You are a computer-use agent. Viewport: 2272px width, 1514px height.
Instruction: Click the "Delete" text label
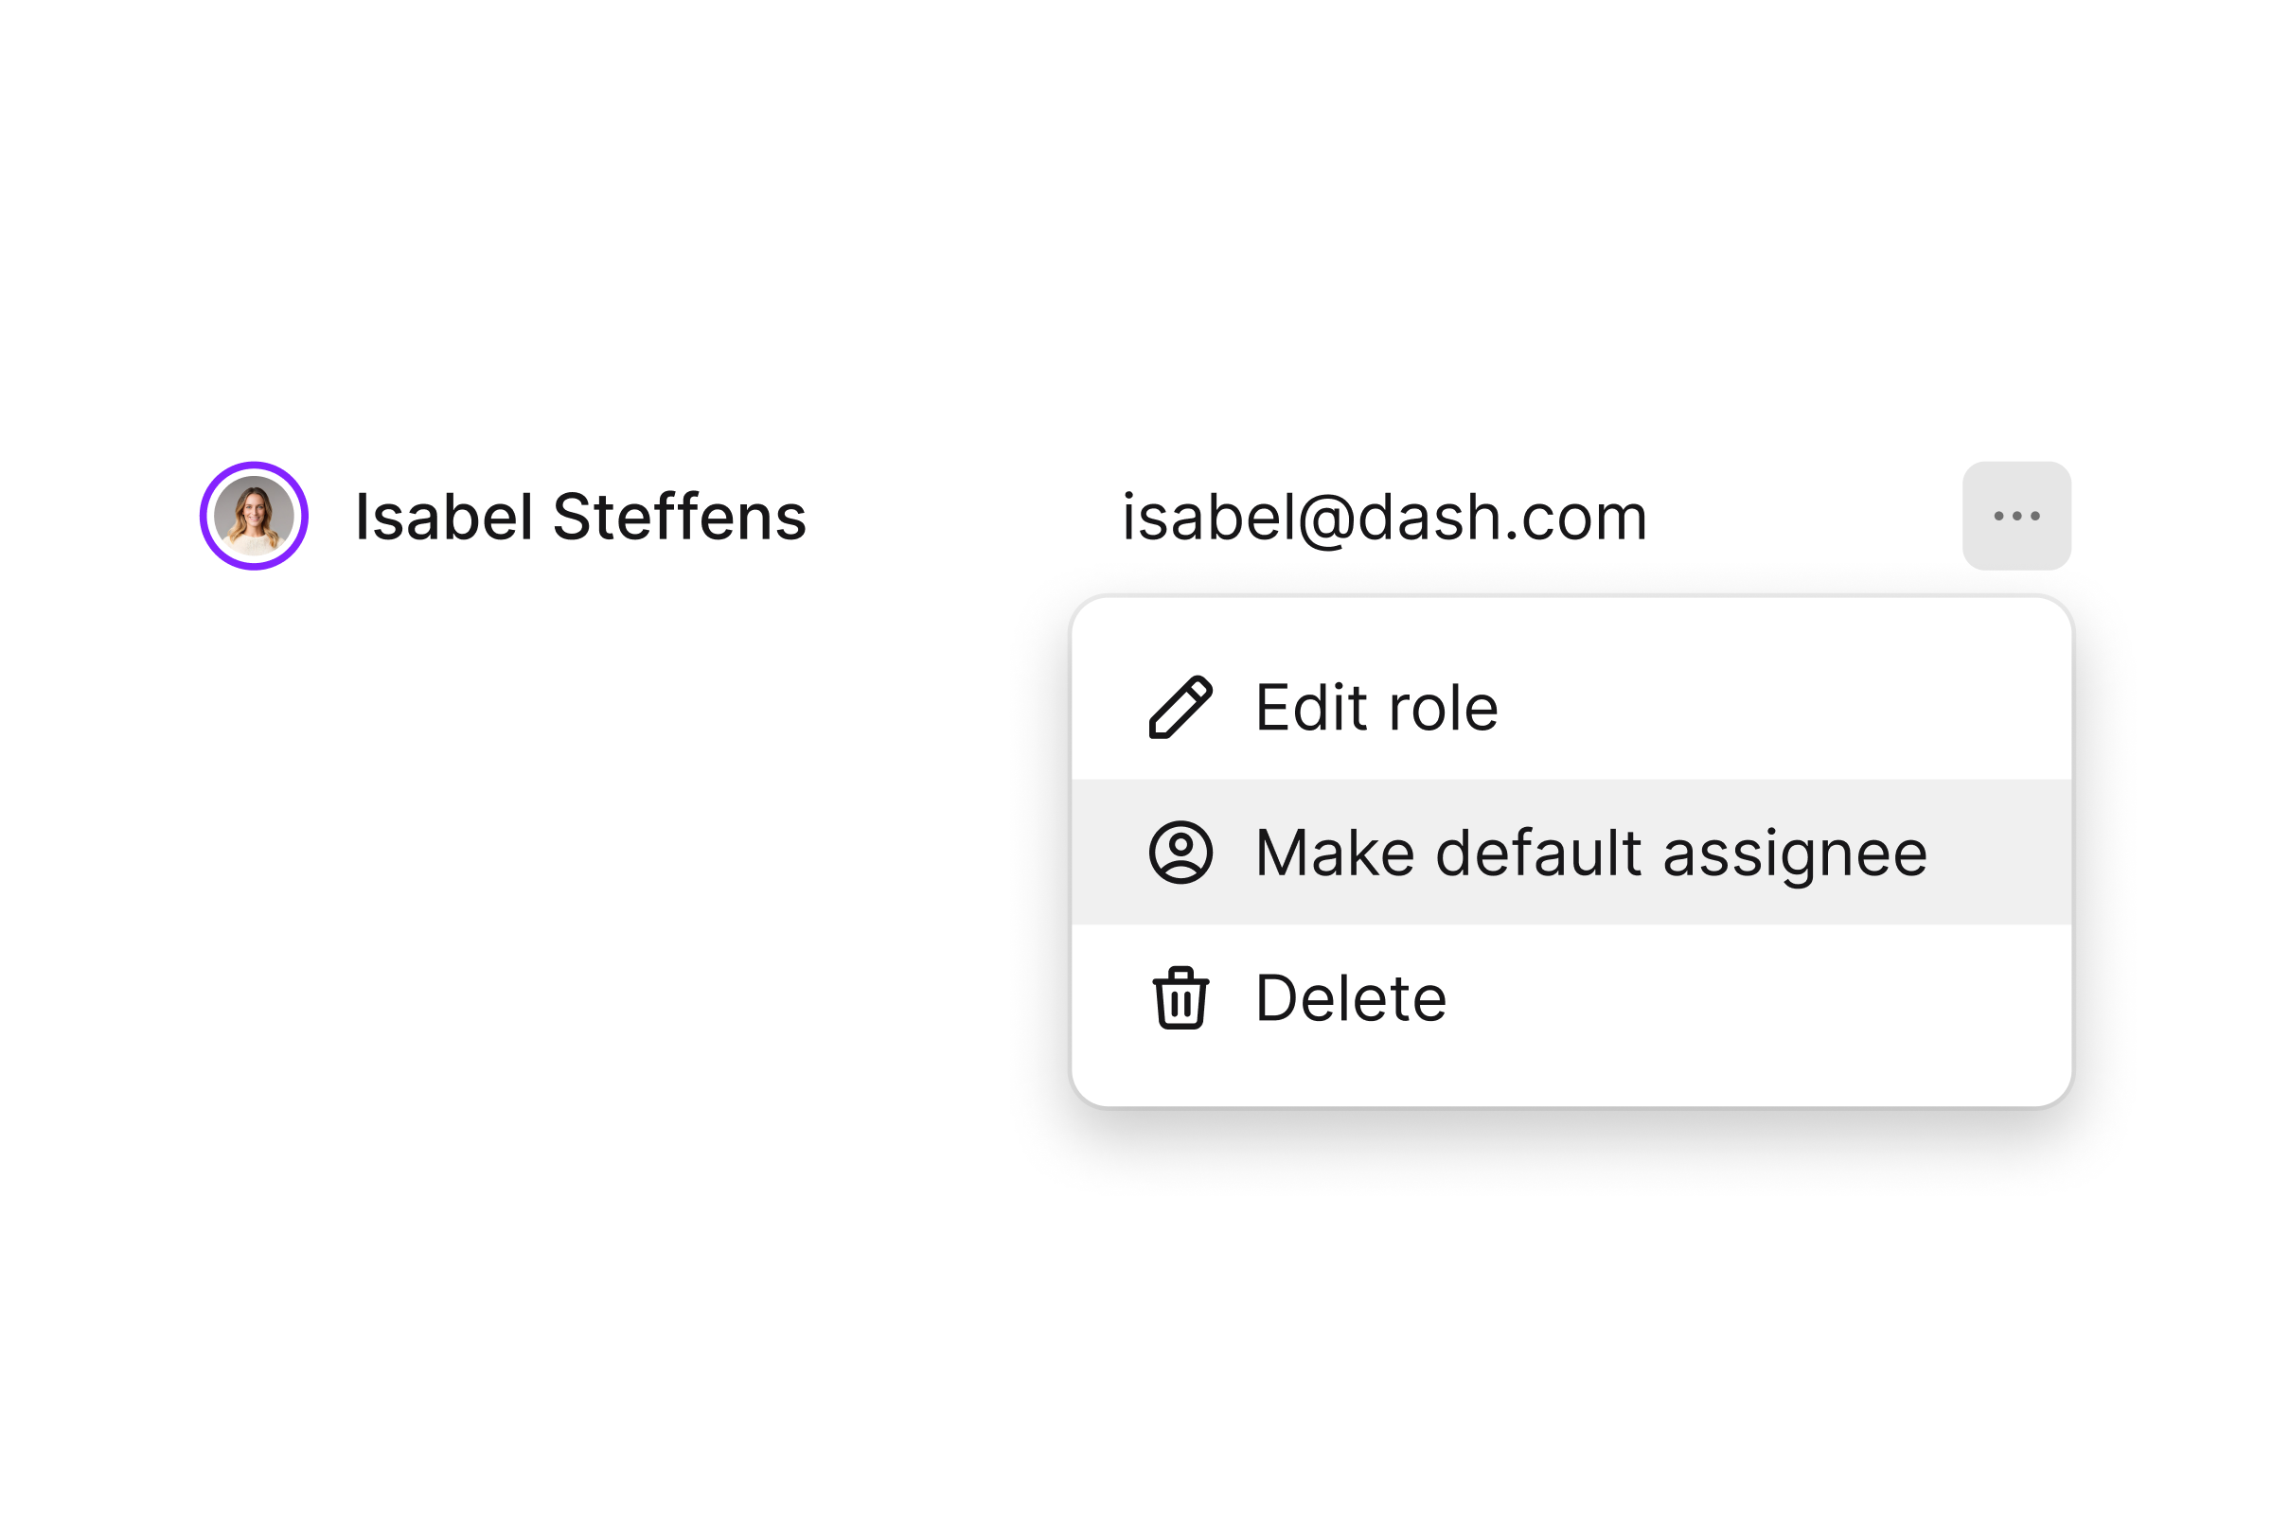1351,998
